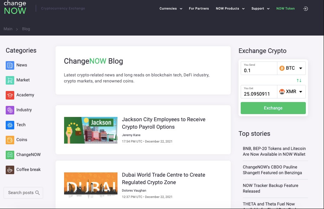Select the Coins category icon
Viewport: 324px width, 209px height.
click(x=10, y=140)
